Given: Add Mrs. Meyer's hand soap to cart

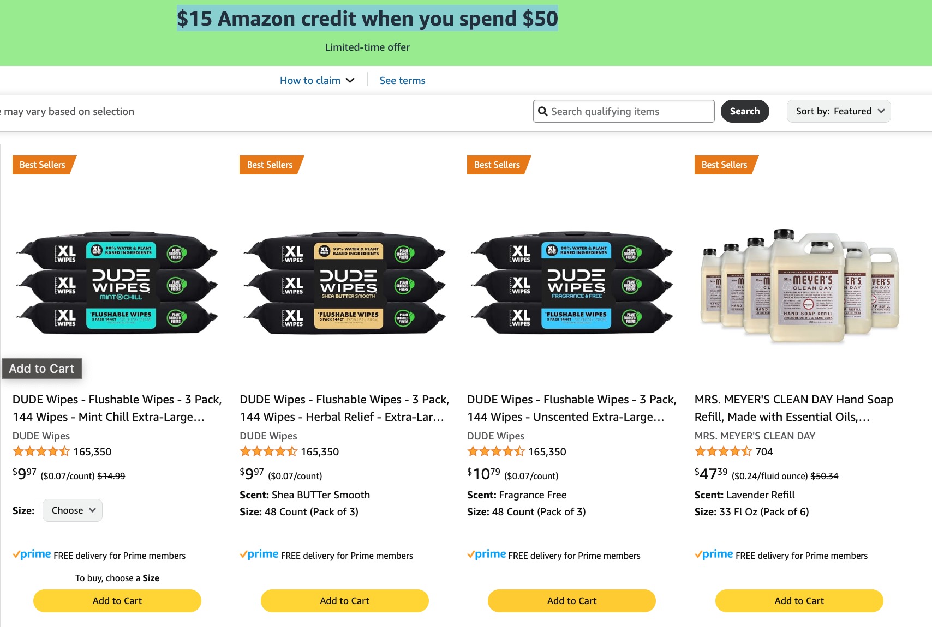Looking at the screenshot, I should [799, 601].
